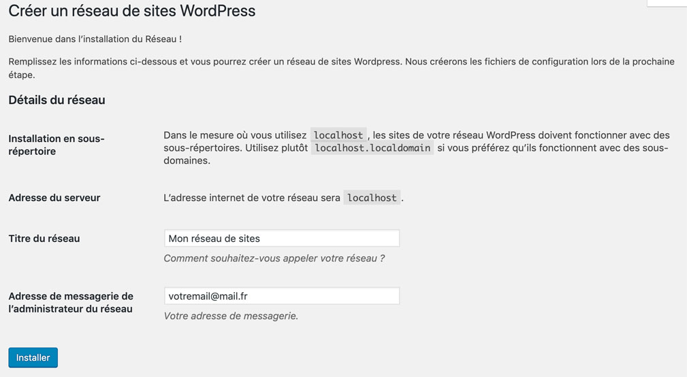Click the hint "Votre adresse de messagerie."
Viewport: 687px width, 377px height.
[x=231, y=316]
